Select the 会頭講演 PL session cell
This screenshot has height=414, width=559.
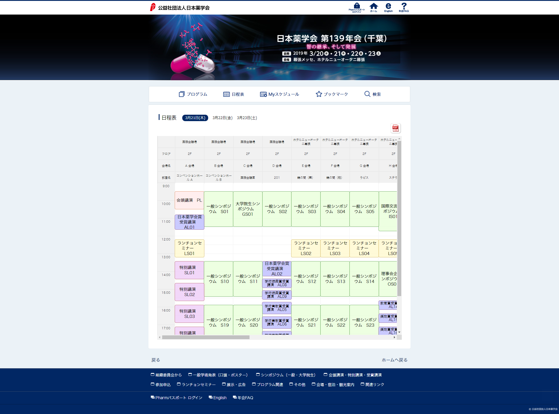tap(189, 200)
